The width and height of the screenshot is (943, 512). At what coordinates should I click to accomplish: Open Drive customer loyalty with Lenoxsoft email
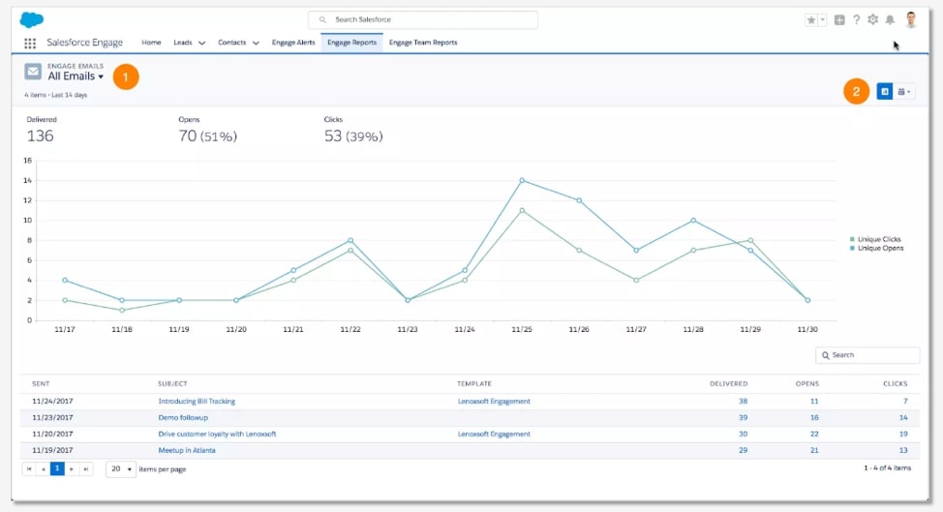(217, 434)
